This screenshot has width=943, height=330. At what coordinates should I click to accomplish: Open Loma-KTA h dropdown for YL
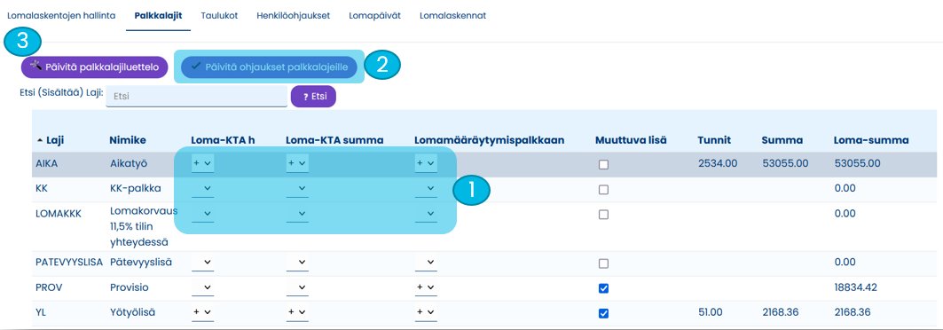202,312
